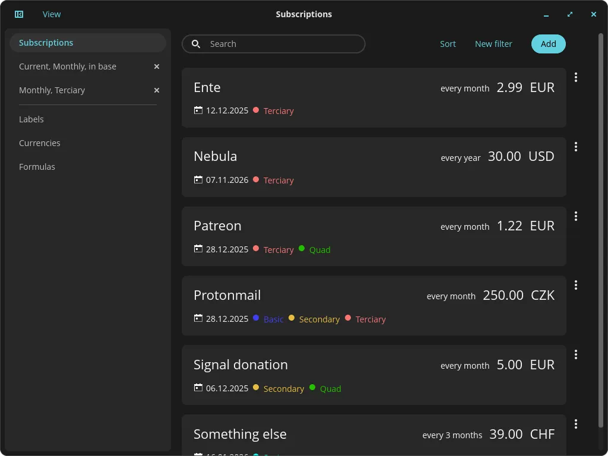
Task: Open the three-dot menu for Signal donation
Action: [x=576, y=354]
